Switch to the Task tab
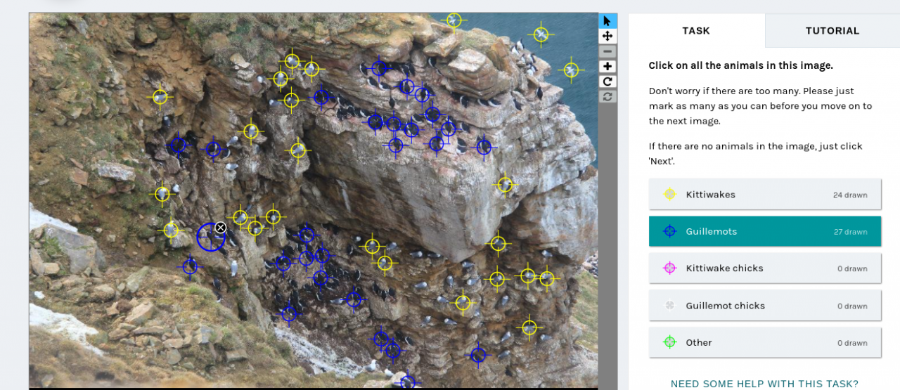900x390 pixels. [696, 31]
